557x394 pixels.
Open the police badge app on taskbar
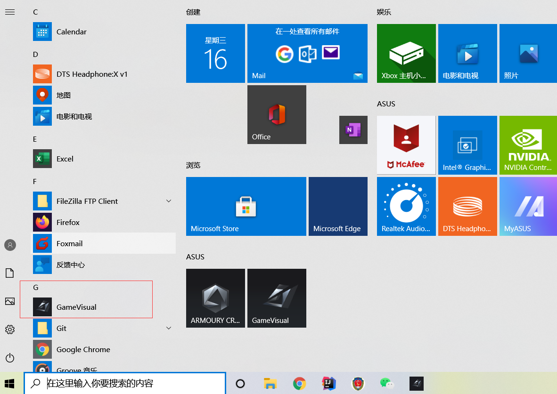point(358,383)
